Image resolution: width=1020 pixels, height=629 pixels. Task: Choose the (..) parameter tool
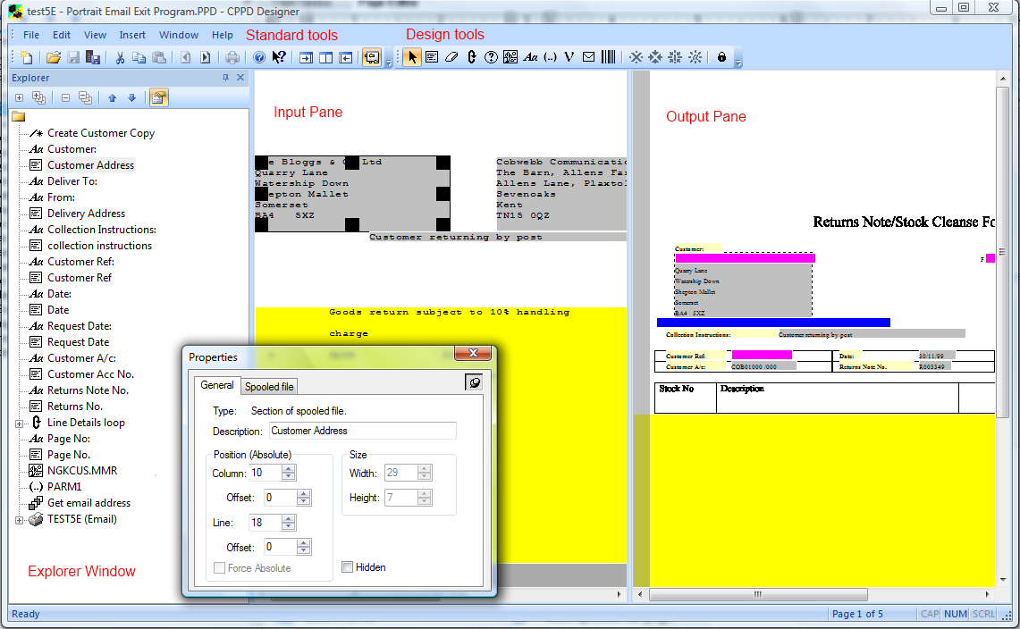pos(551,57)
